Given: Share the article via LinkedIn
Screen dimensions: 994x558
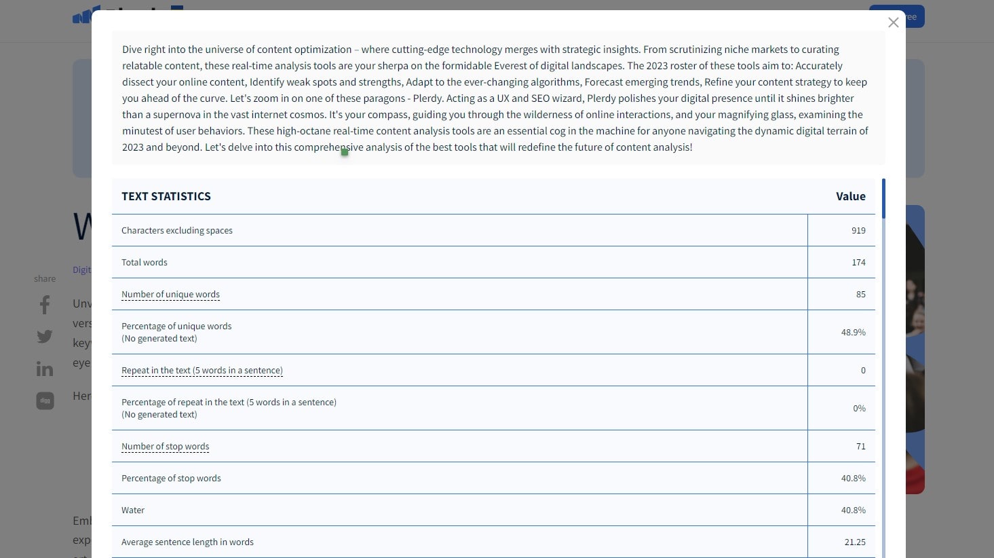Looking at the screenshot, I should tap(44, 369).
